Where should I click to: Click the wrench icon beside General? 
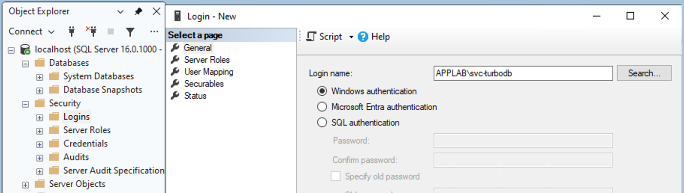tap(175, 48)
